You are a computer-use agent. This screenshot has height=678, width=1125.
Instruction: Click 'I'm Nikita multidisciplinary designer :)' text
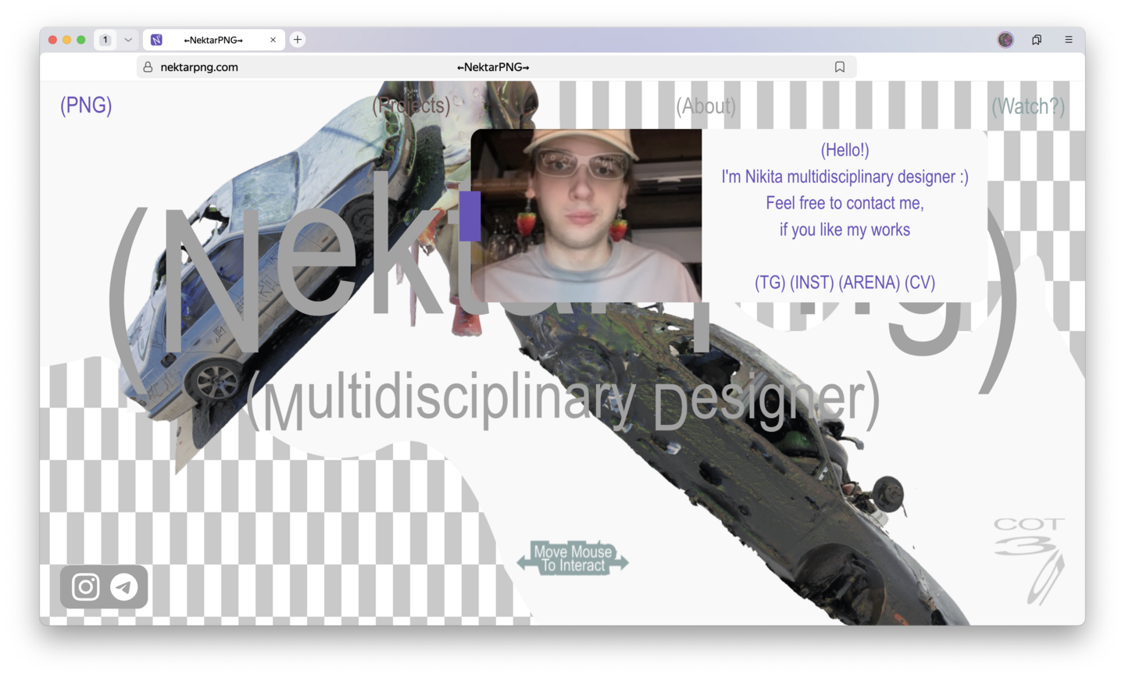(x=845, y=177)
